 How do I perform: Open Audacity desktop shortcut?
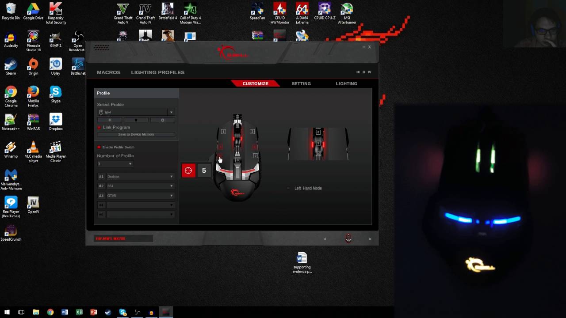11,39
